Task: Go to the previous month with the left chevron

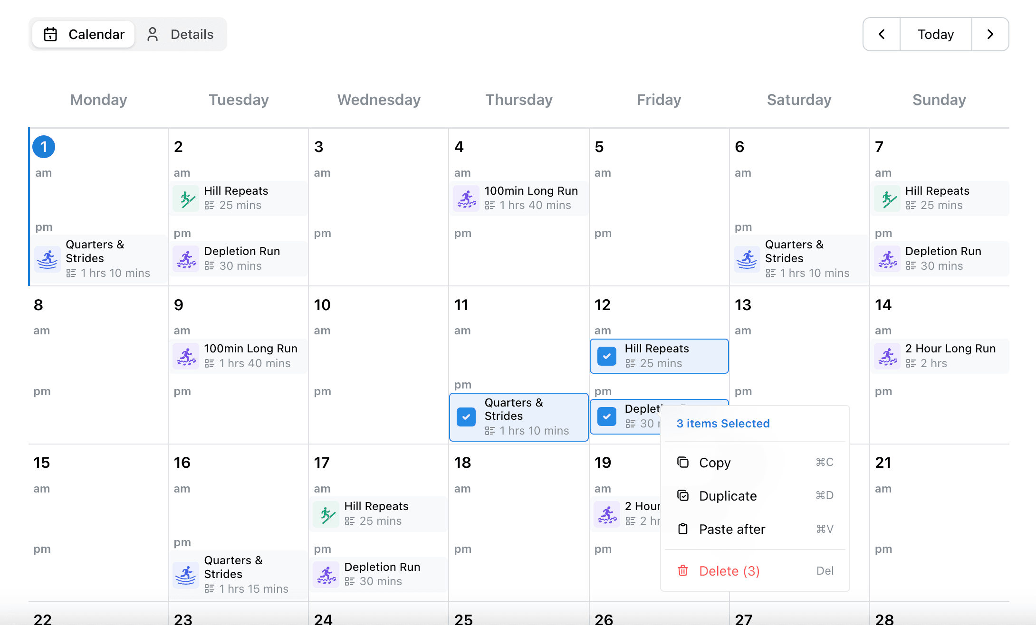Action: (881, 34)
